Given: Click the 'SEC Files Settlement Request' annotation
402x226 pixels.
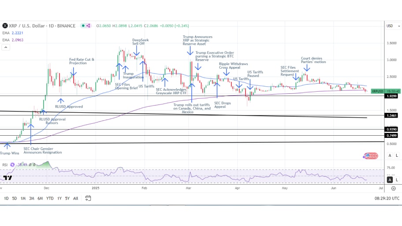Looking at the screenshot, I should (x=290, y=71).
